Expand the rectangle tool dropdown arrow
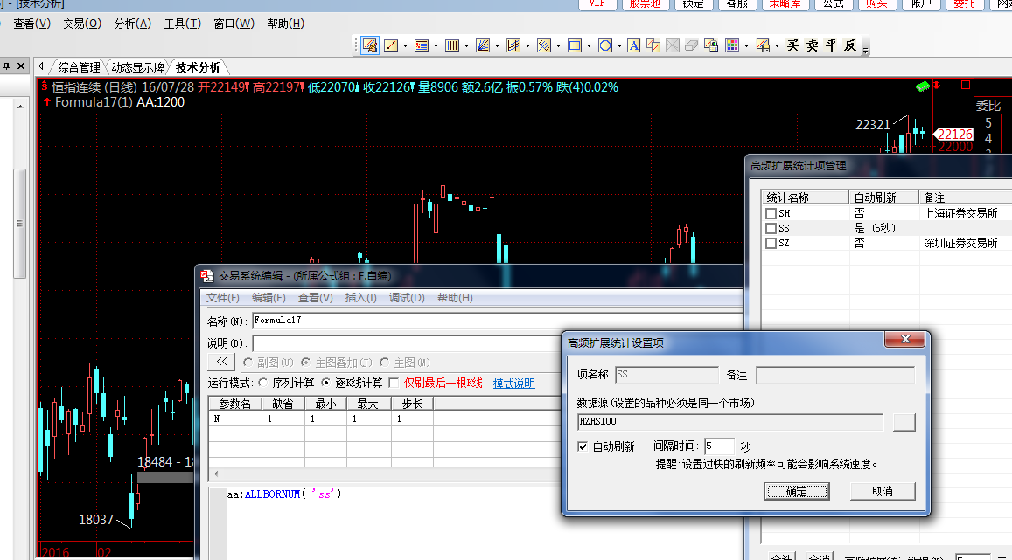The image size is (1012, 560). coord(589,45)
